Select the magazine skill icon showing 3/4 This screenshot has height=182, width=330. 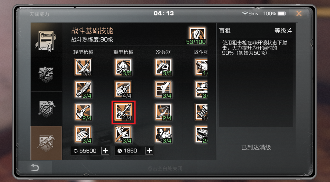(x=83, y=89)
